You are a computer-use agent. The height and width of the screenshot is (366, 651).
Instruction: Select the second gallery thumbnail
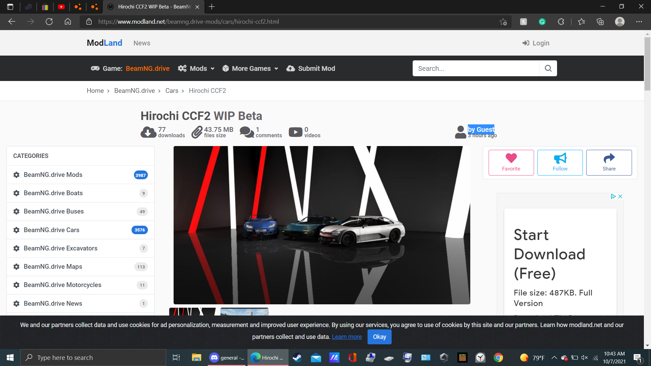click(x=244, y=312)
